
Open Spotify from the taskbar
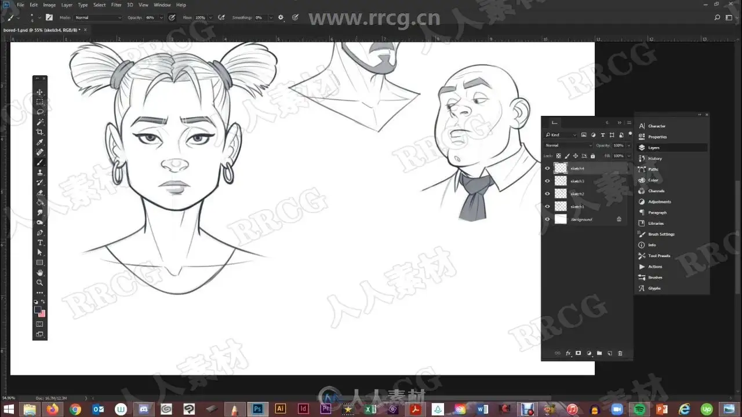[638, 409]
